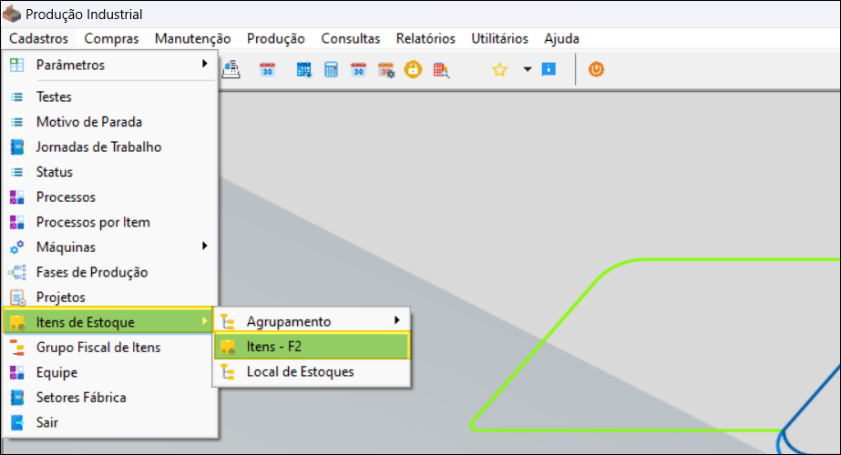Viewport: 841px width, 455px height.
Task: Click the orange padlock toolbar icon
Action: 413,70
